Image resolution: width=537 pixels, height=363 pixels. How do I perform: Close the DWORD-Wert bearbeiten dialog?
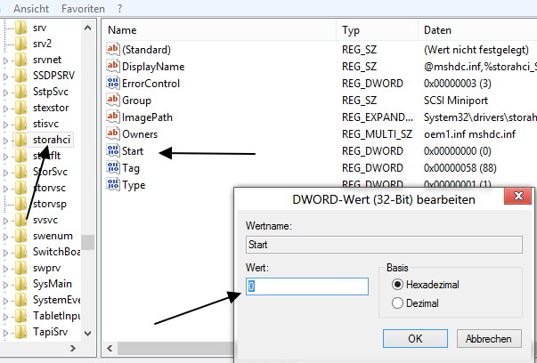(x=518, y=197)
